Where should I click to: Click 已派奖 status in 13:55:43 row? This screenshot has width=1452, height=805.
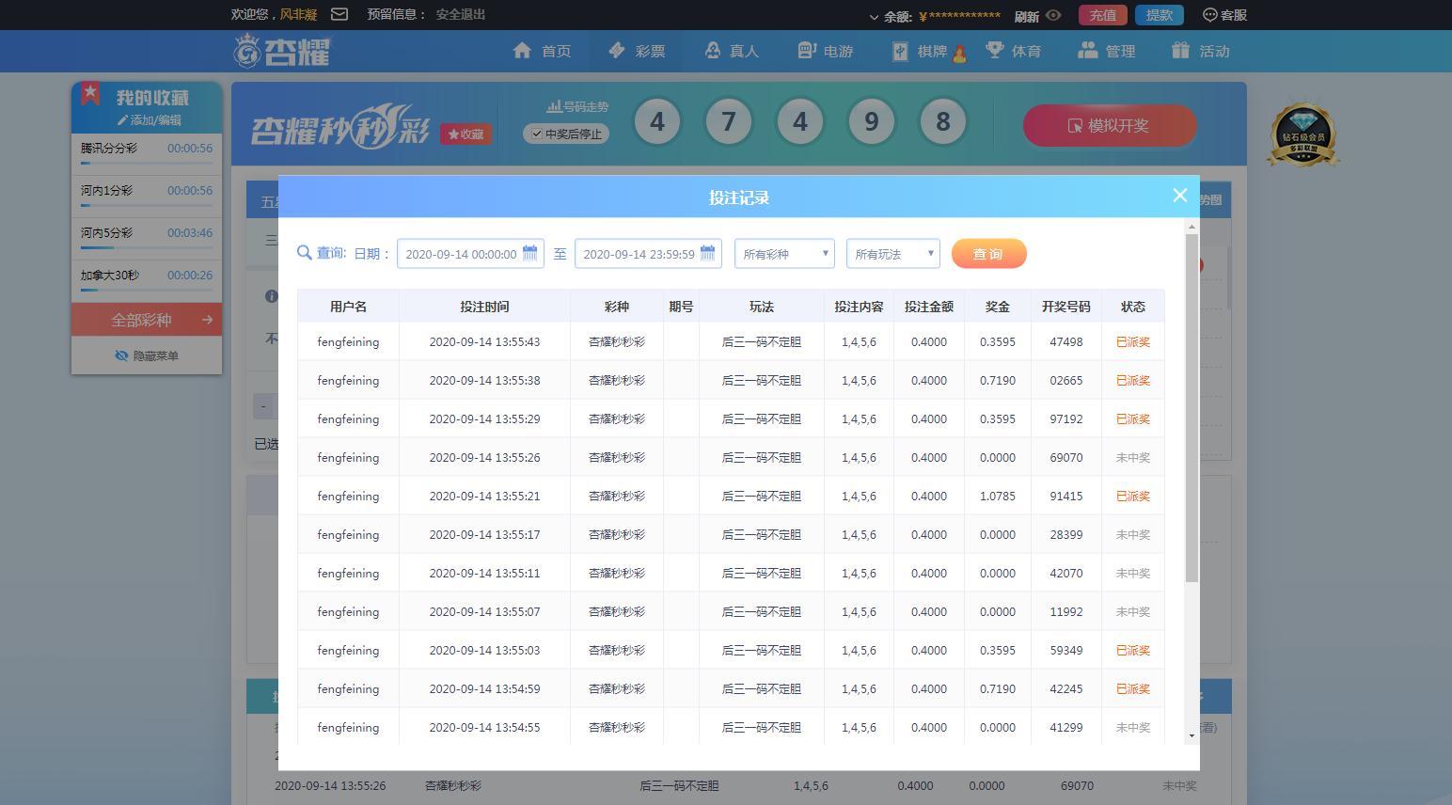click(x=1132, y=342)
